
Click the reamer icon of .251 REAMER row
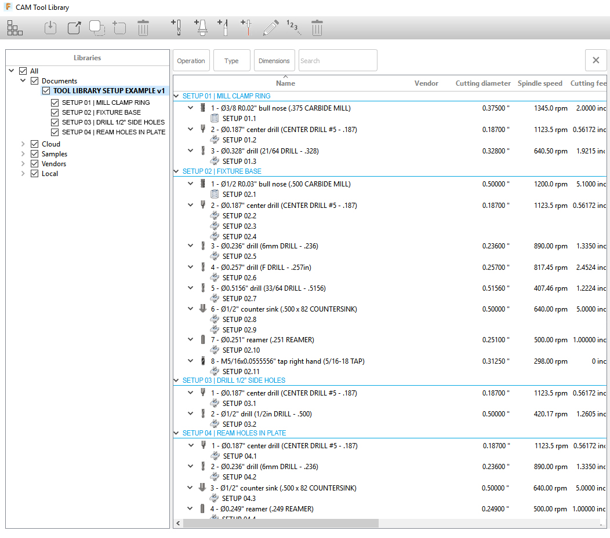pyautogui.click(x=203, y=339)
